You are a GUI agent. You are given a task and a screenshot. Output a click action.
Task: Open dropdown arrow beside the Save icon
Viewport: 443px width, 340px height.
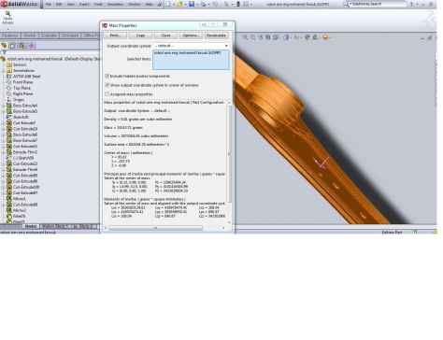click(197, 5)
